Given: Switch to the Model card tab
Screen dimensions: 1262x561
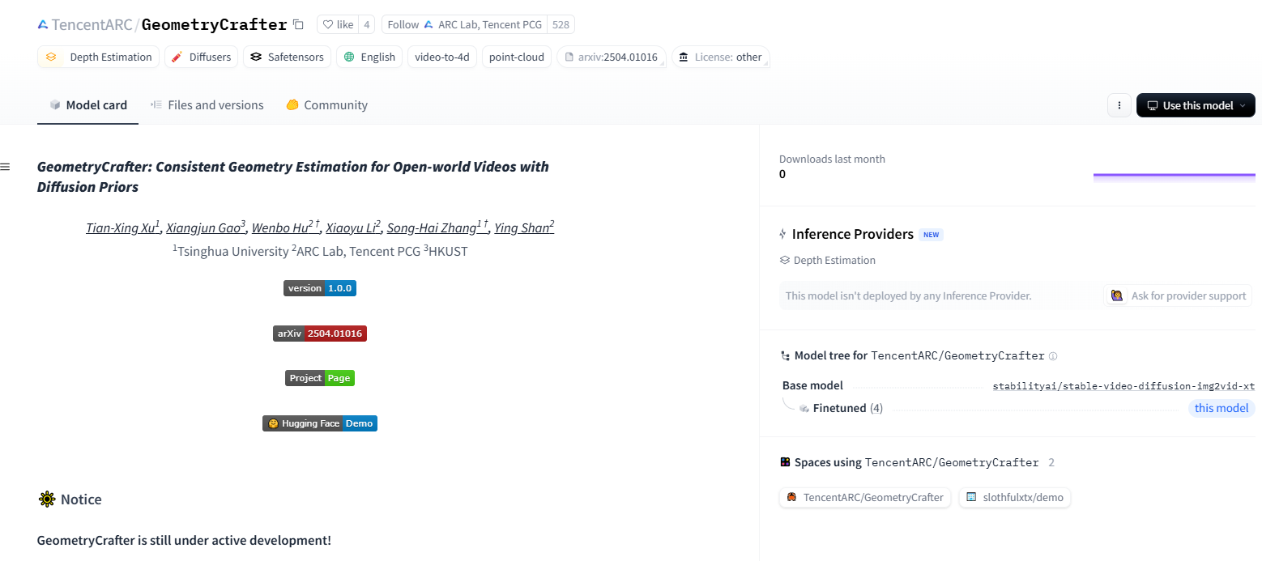Looking at the screenshot, I should (x=88, y=105).
